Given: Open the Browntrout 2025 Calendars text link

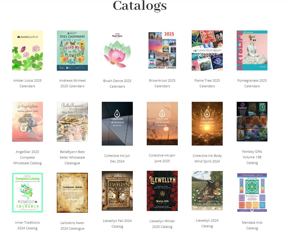Looking at the screenshot, I should pos(162,83).
